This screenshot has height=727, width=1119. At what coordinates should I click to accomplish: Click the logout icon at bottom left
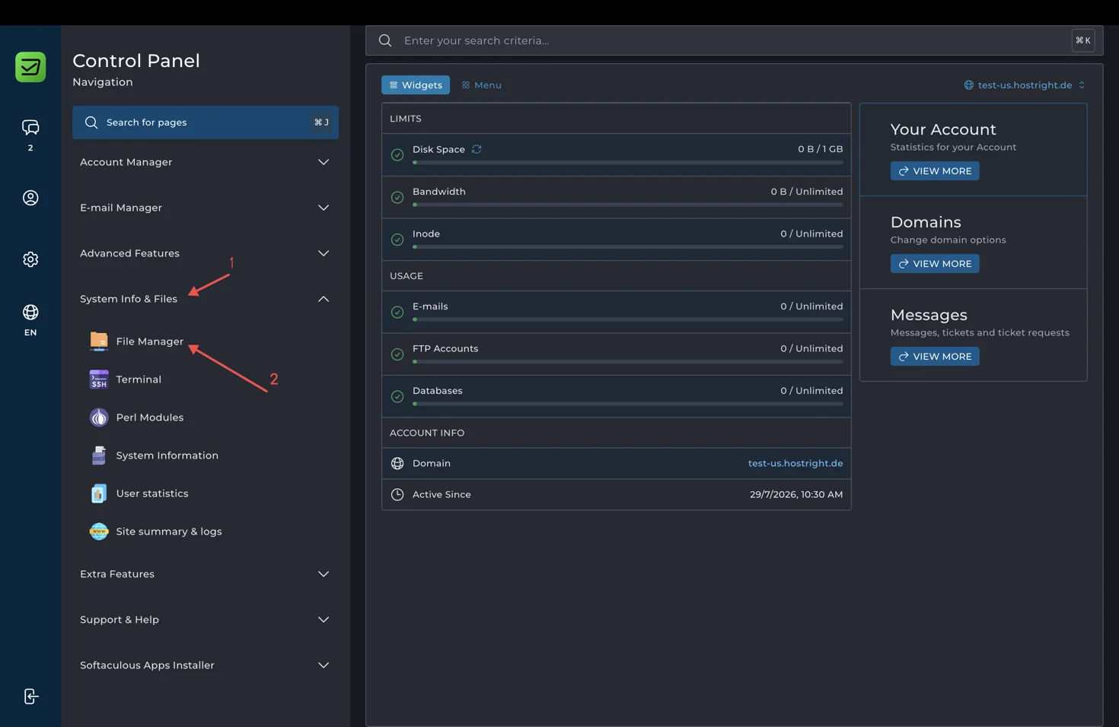(30, 697)
